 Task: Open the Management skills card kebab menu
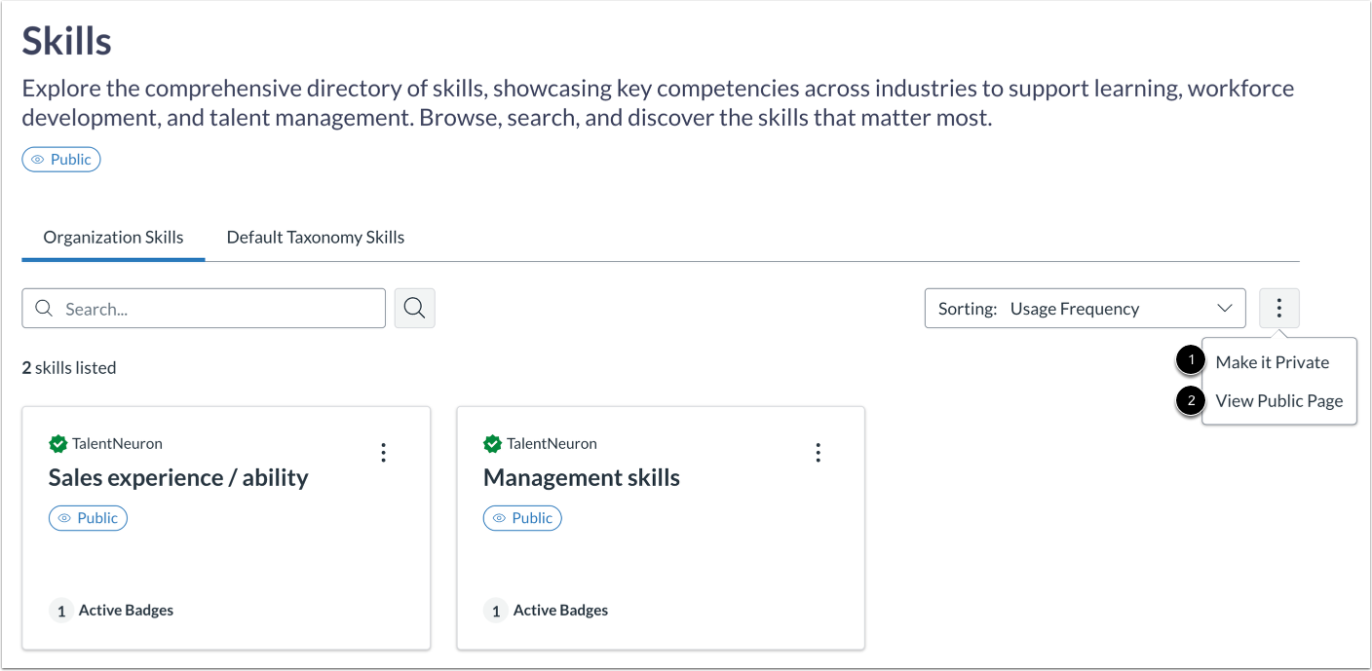click(819, 452)
